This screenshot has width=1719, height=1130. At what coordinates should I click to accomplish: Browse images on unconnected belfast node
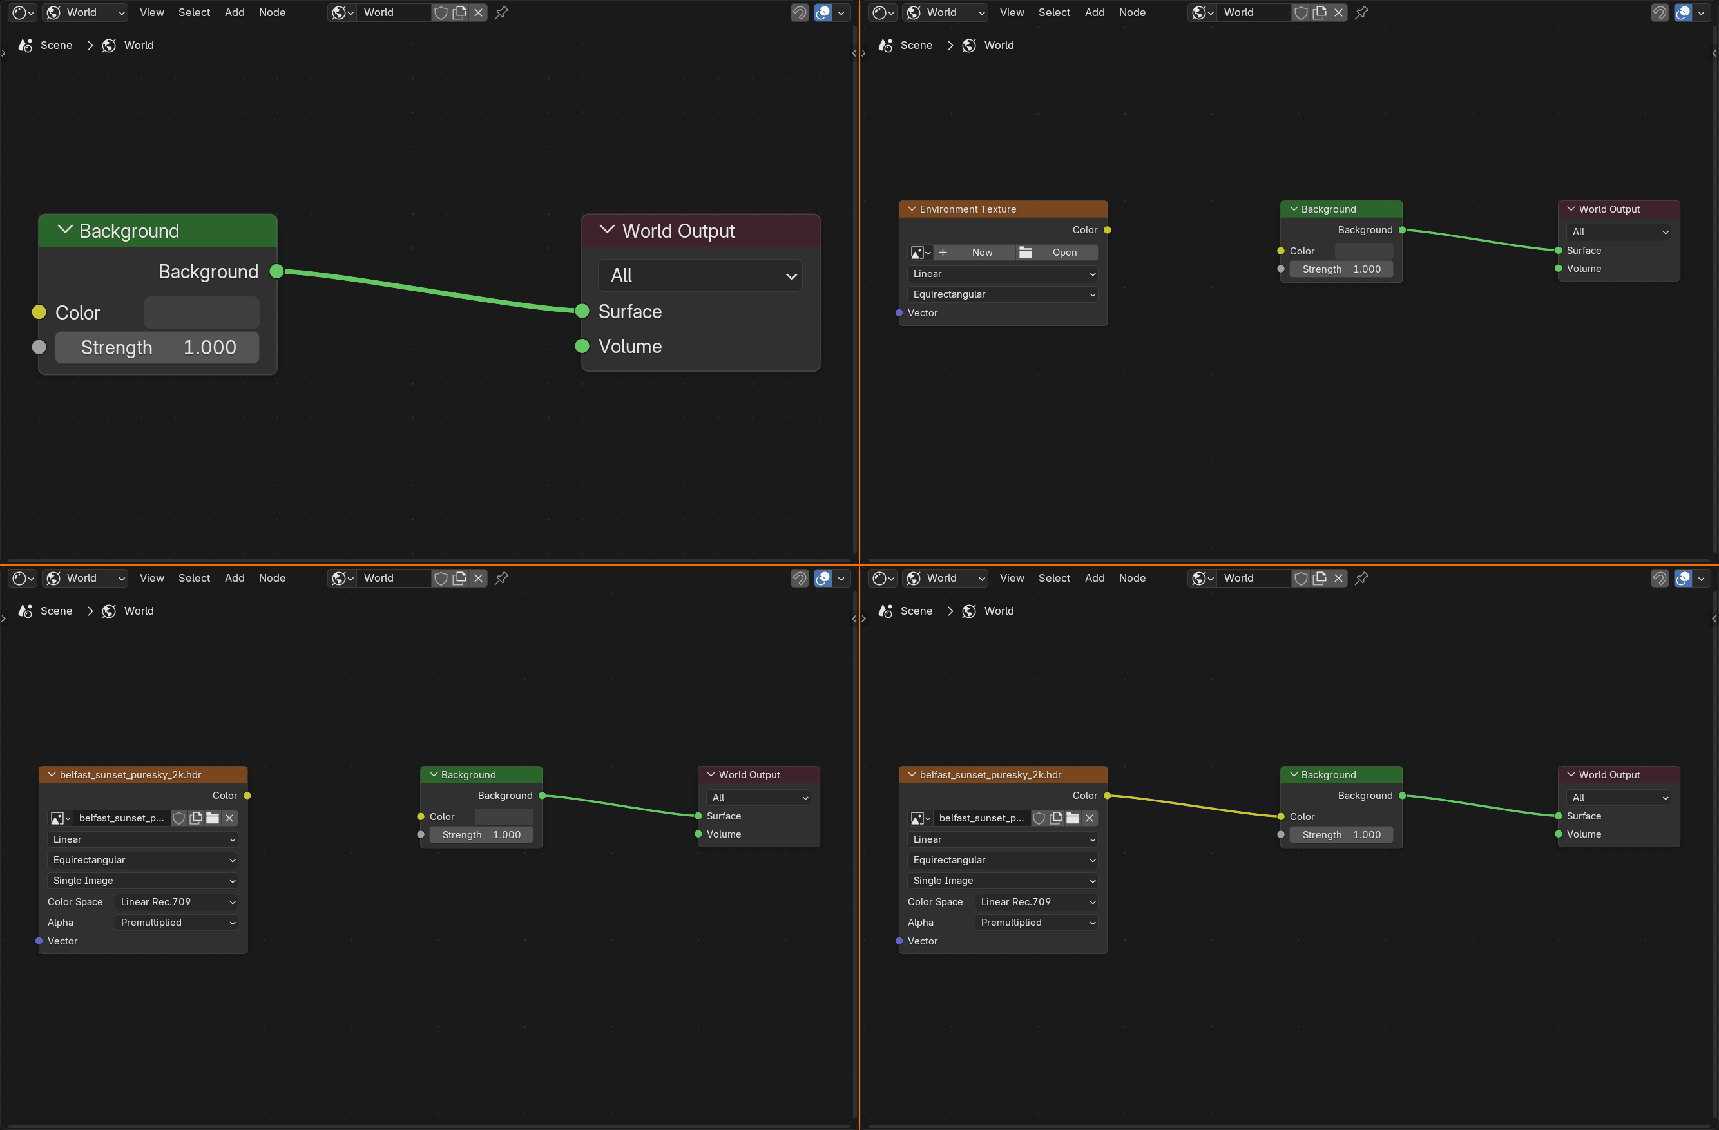pos(59,818)
